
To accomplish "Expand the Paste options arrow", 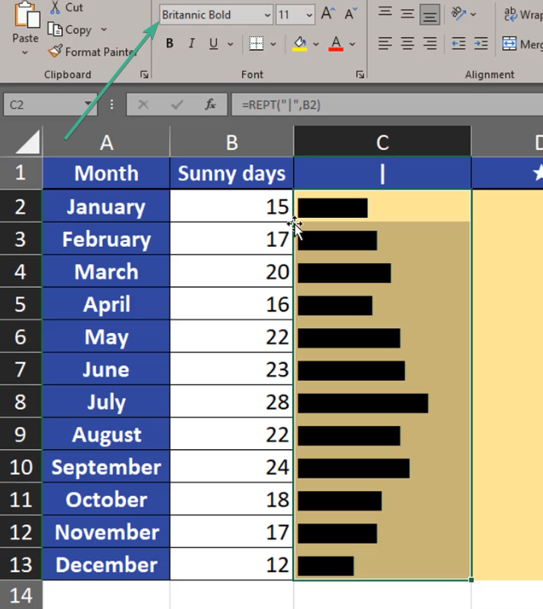I will [x=25, y=53].
